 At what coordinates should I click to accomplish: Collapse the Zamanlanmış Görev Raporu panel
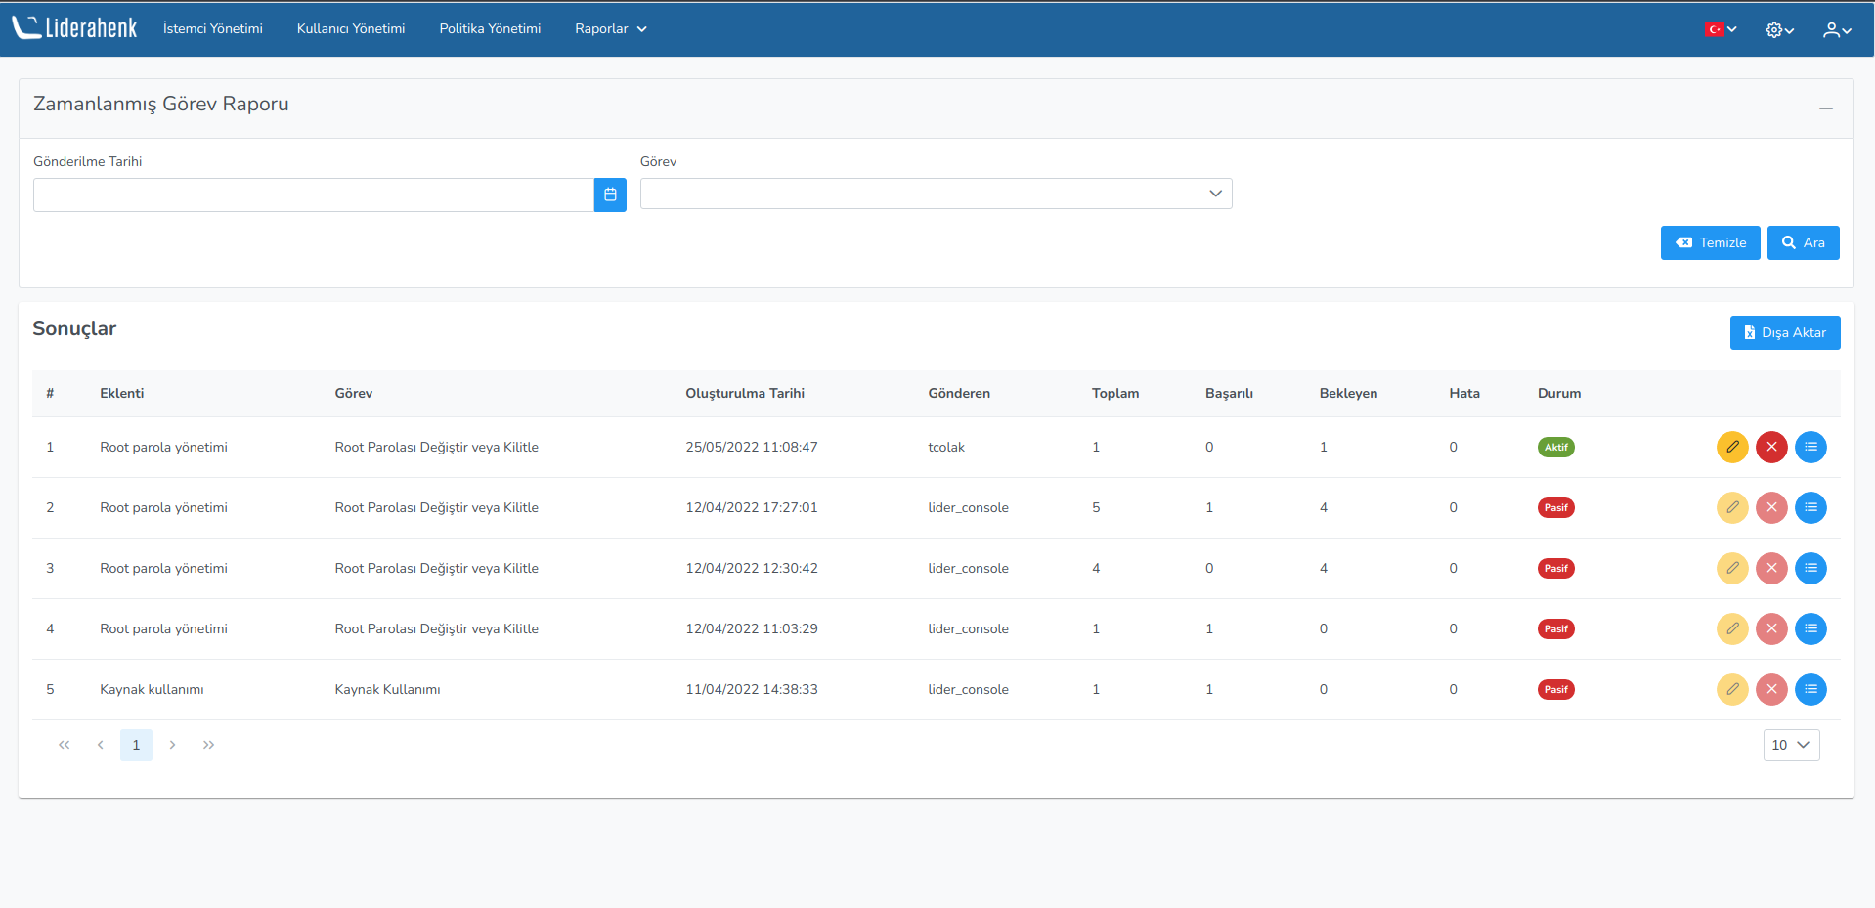click(x=1825, y=108)
